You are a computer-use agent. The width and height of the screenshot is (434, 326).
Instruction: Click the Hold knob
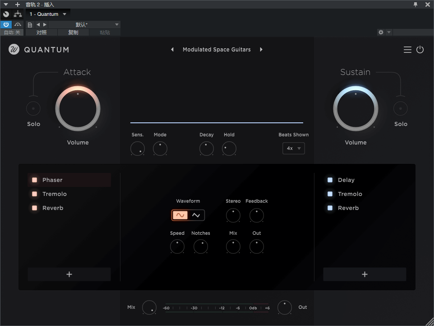pos(229,149)
